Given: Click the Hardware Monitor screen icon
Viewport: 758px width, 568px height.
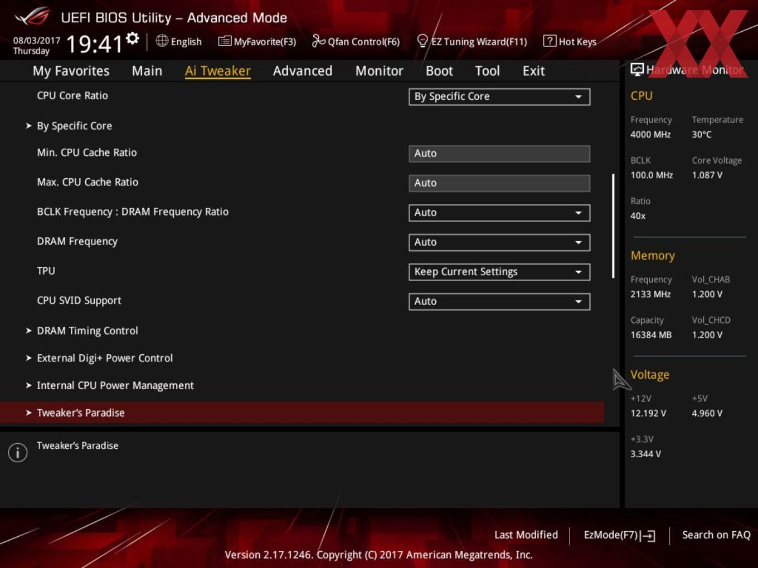Looking at the screenshot, I should point(637,70).
